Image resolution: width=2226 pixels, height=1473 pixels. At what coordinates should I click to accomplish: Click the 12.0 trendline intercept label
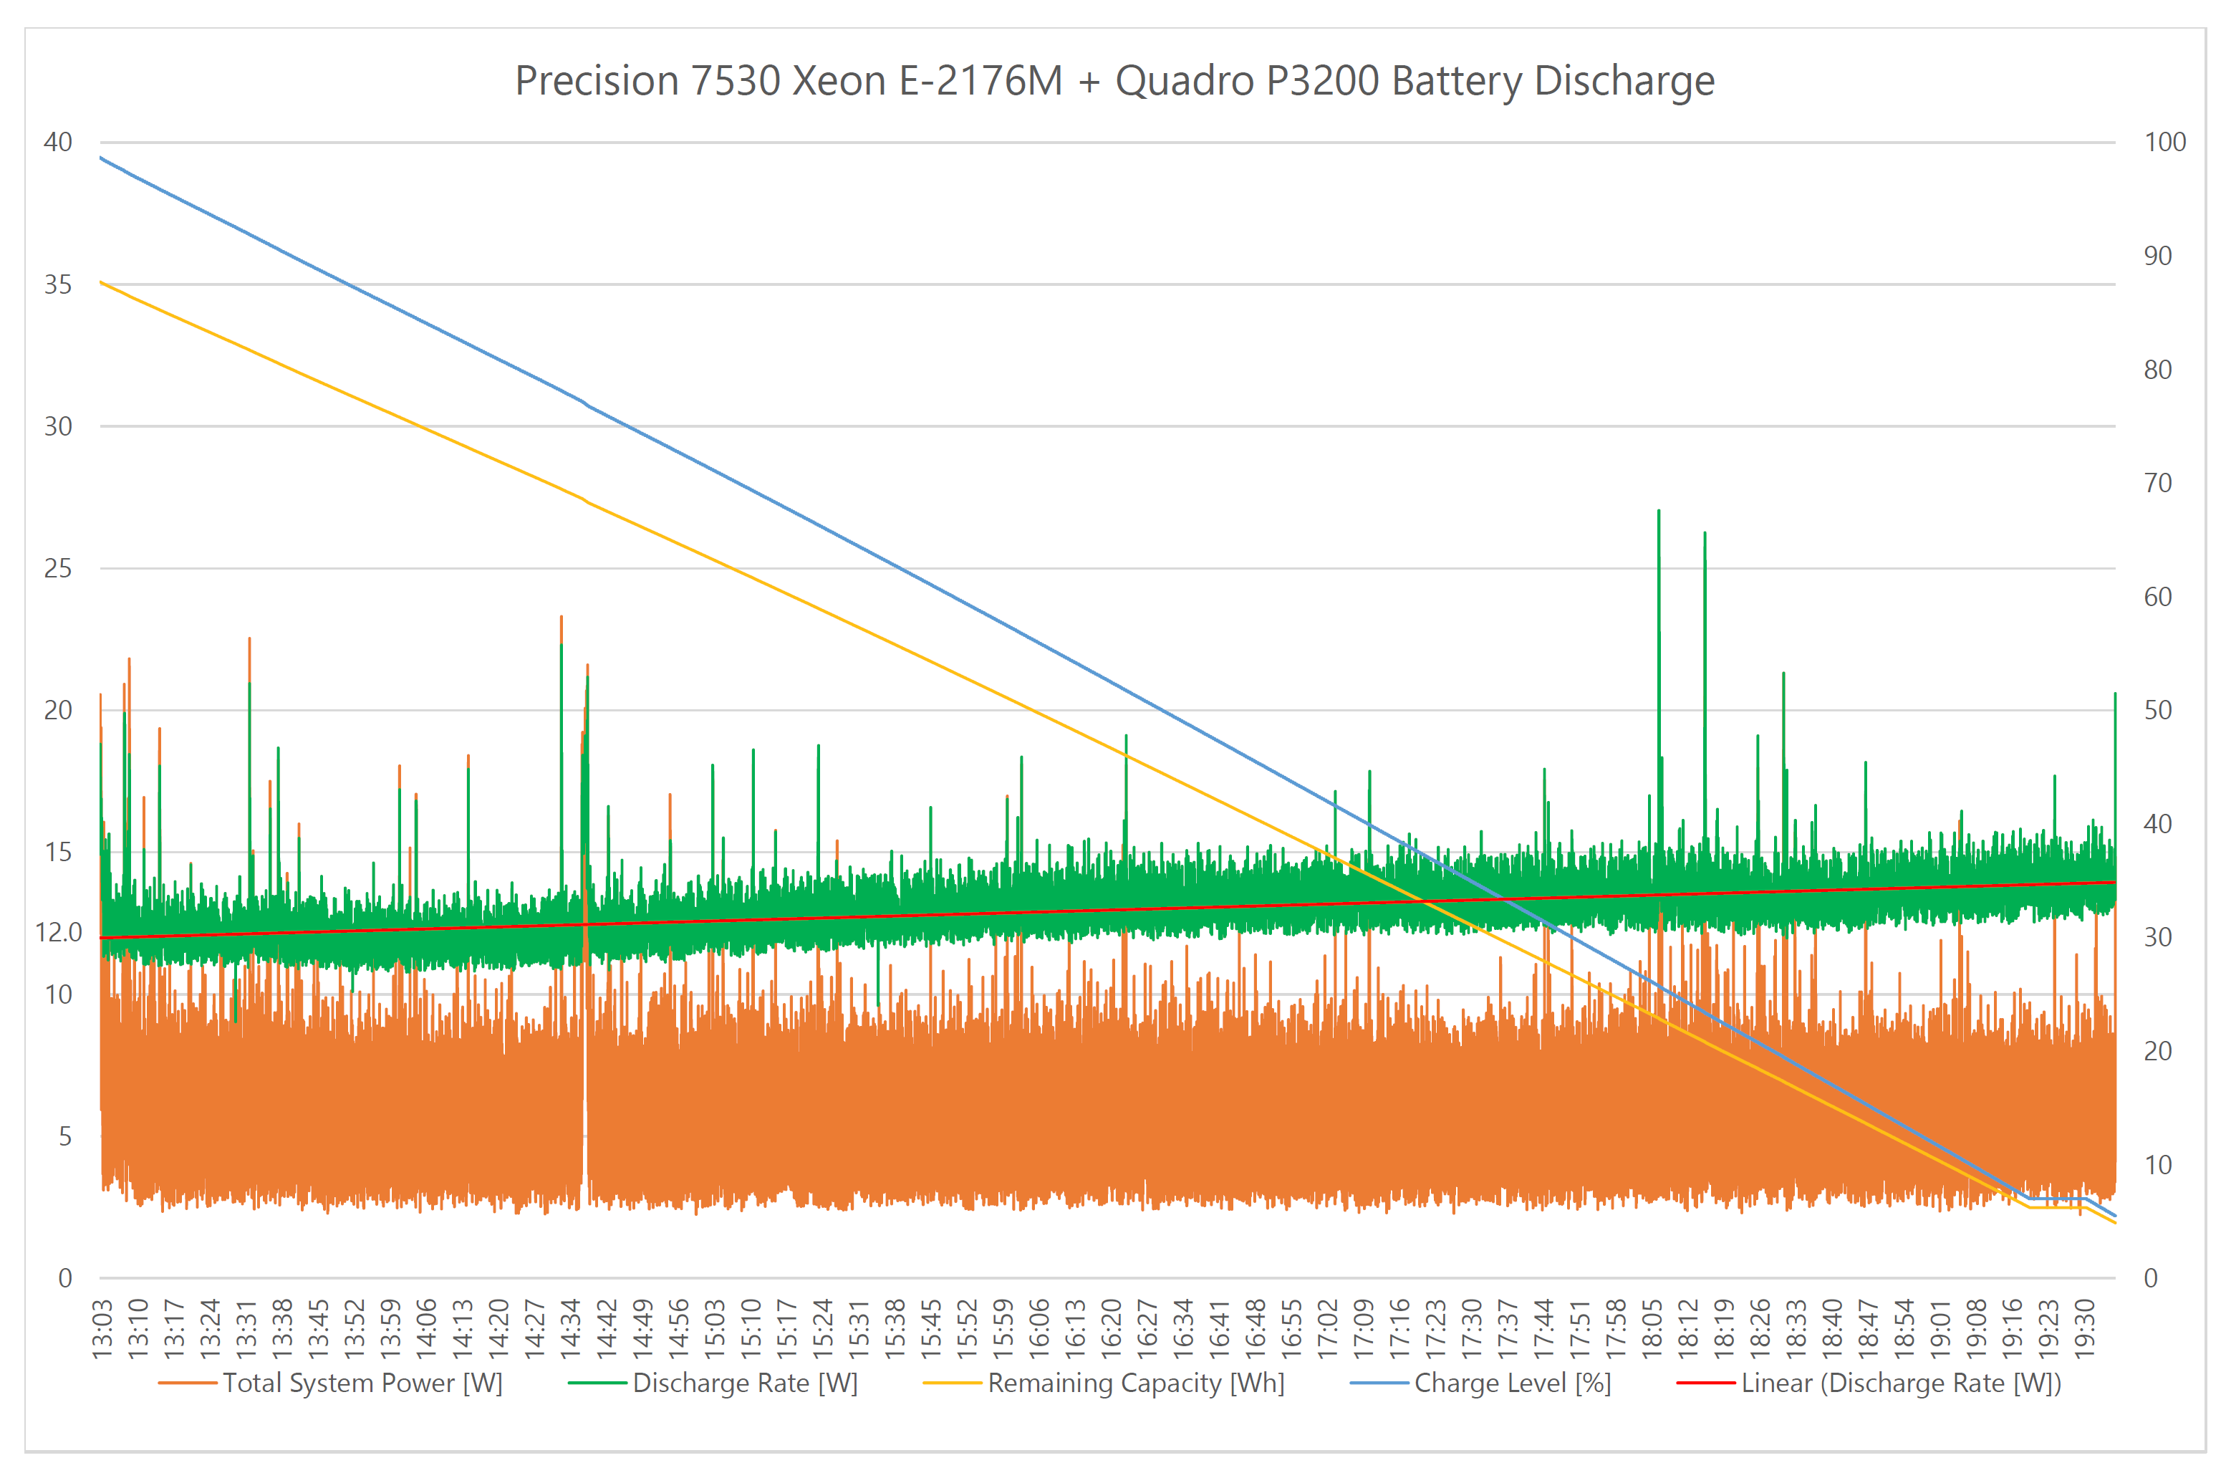coord(58,932)
